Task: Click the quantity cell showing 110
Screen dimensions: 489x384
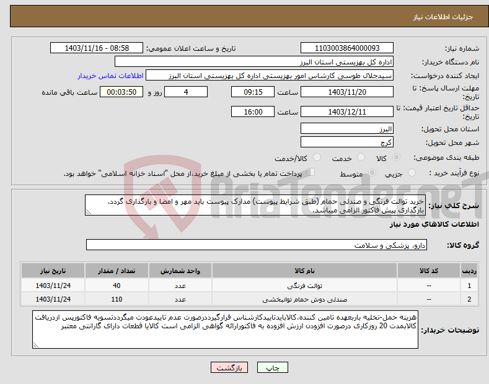Action: pos(117,299)
